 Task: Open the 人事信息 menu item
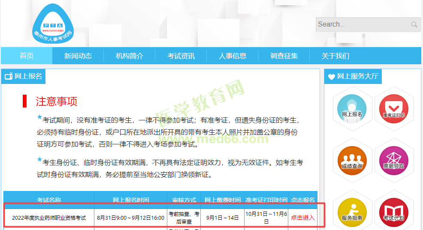tap(233, 56)
